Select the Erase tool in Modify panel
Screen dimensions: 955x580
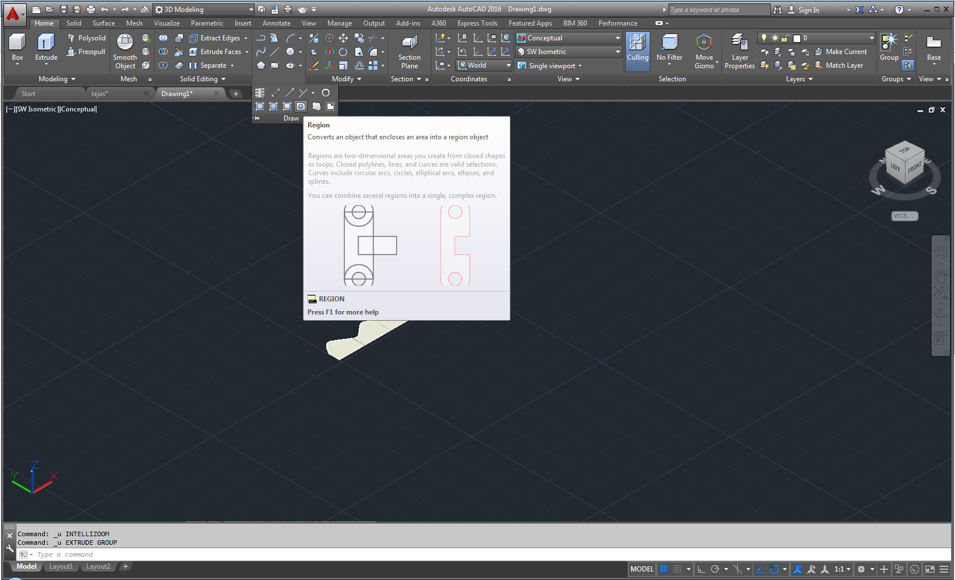[314, 65]
